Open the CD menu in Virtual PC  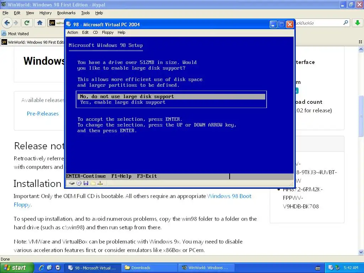click(95, 32)
